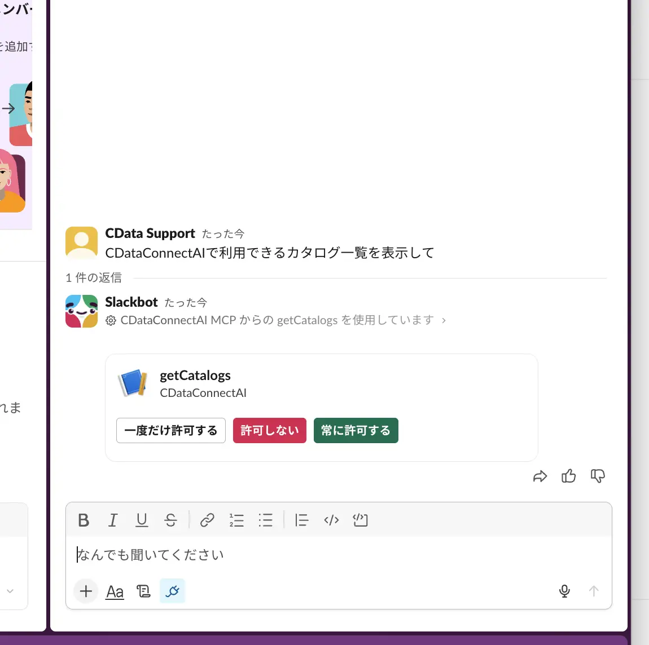649x645 pixels.
Task: Click the getCatalogs title in permission card
Action: click(195, 375)
